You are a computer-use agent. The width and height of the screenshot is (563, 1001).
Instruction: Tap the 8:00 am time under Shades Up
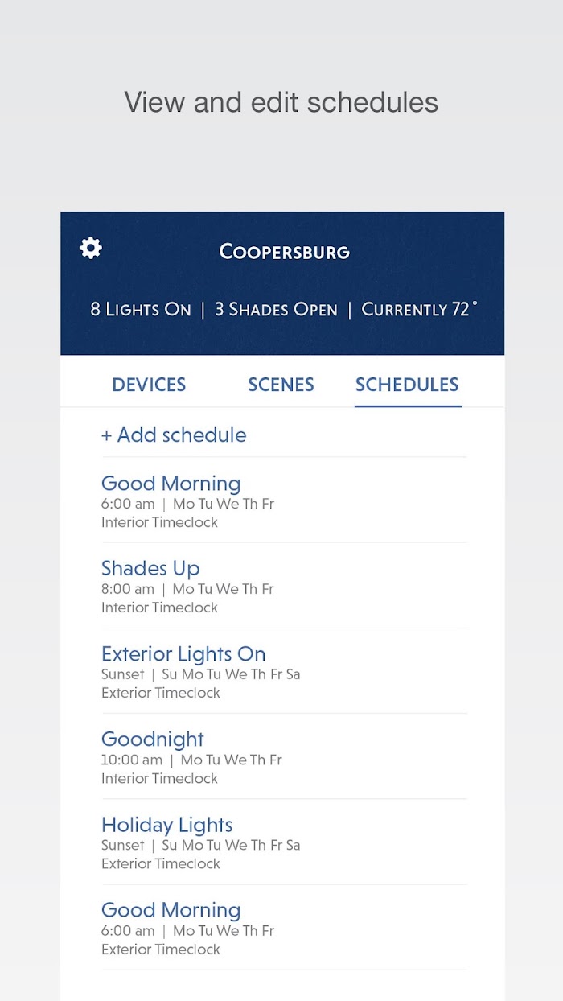pyautogui.click(x=128, y=589)
